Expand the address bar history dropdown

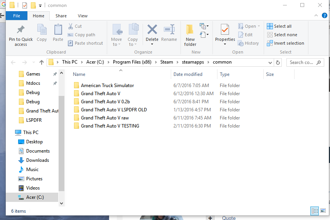click(270, 62)
